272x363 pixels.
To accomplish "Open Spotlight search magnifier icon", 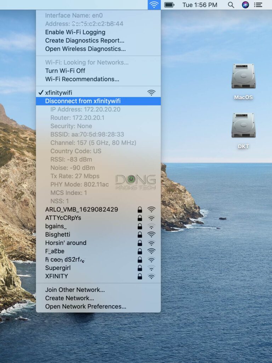I will point(231,5).
